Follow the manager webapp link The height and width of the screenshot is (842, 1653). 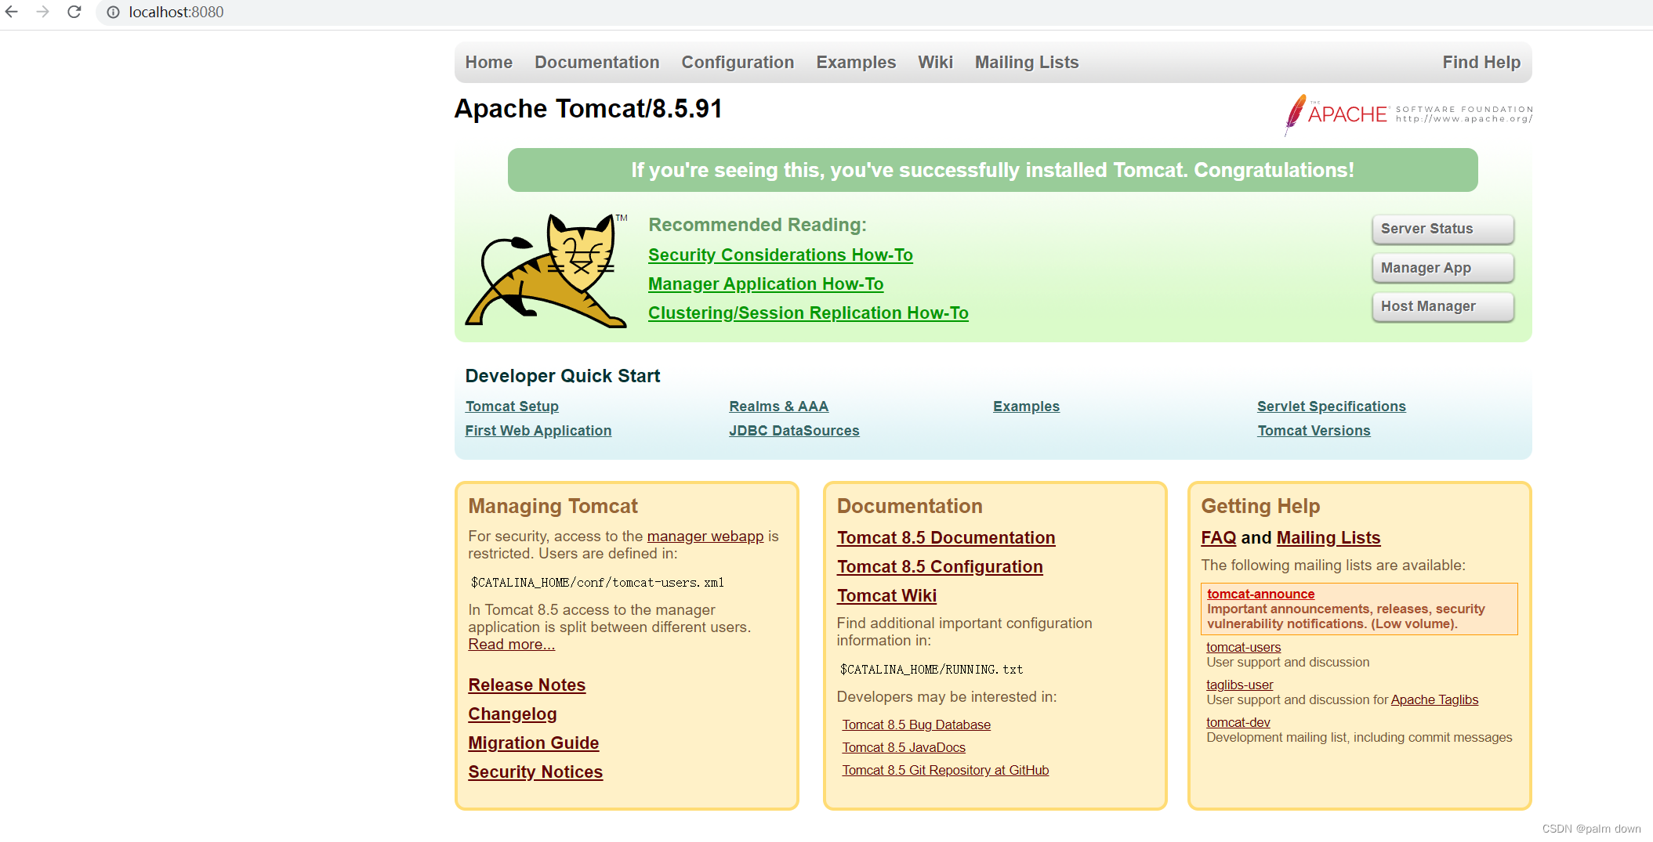click(705, 537)
